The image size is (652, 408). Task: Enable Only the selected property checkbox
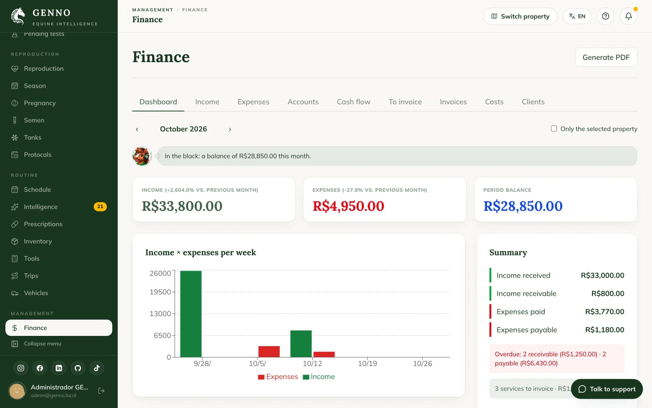click(x=554, y=129)
